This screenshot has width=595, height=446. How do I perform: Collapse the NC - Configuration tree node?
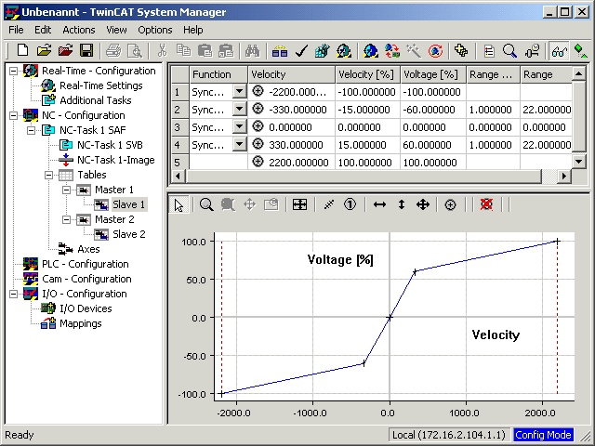pos(13,115)
